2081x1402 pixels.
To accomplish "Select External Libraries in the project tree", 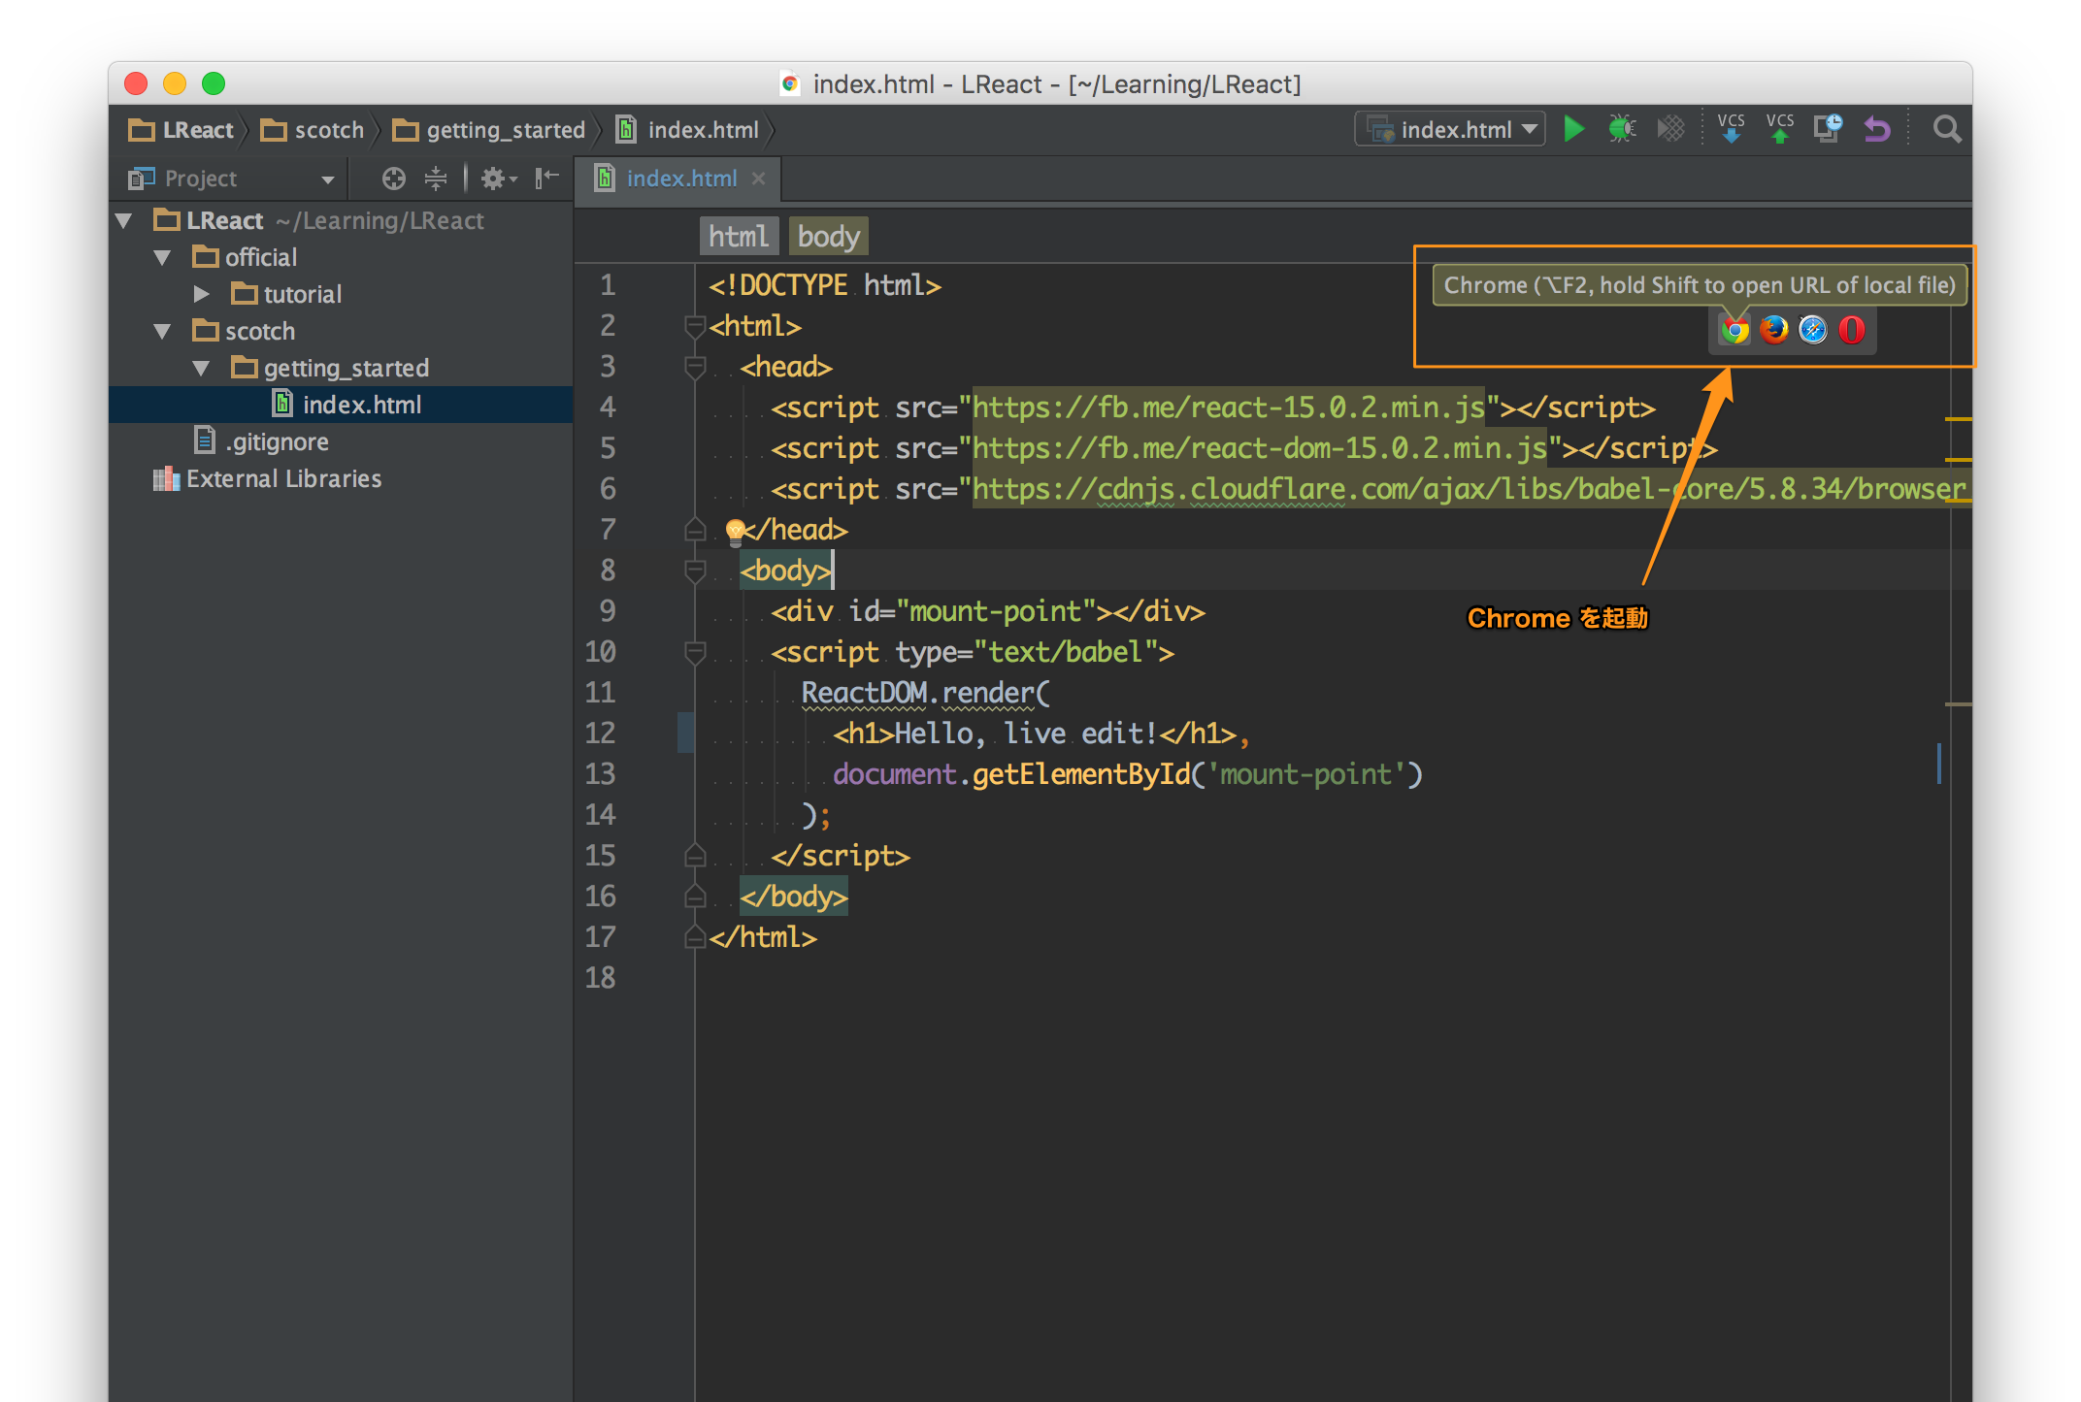I will [341, 479].
